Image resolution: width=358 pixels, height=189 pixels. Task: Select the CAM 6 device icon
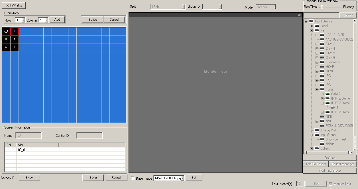pos(322,58)
